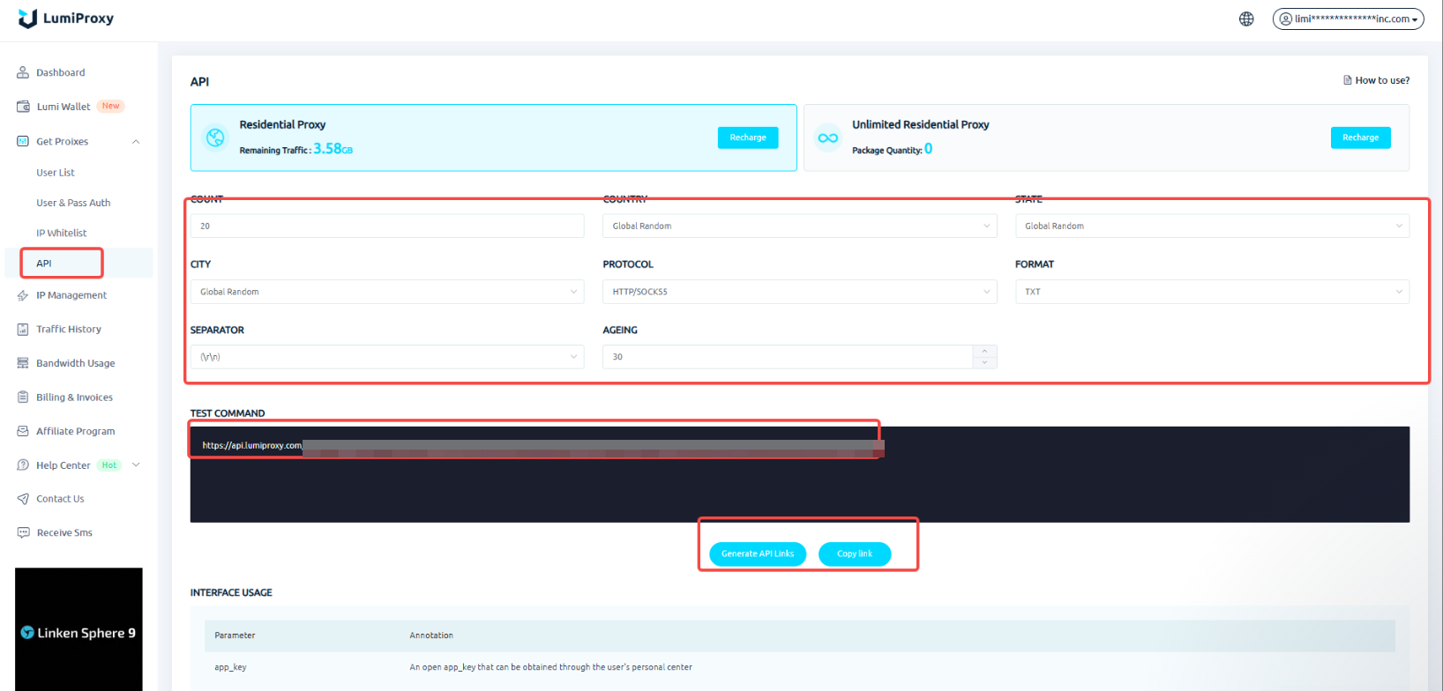This screenshot has width=1443, height=691.
Task: Expand the Help Center submenu
Action: (x=136, y=465)
